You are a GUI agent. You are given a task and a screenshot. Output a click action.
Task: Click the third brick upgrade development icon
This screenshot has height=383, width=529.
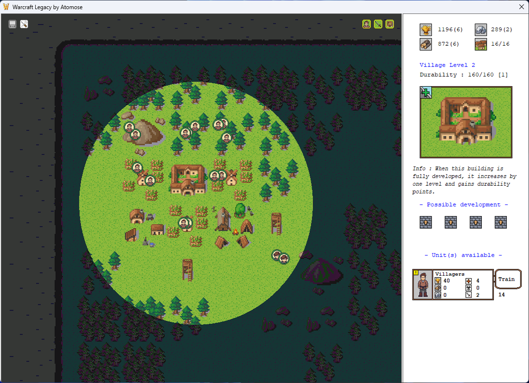coord(476,222)
